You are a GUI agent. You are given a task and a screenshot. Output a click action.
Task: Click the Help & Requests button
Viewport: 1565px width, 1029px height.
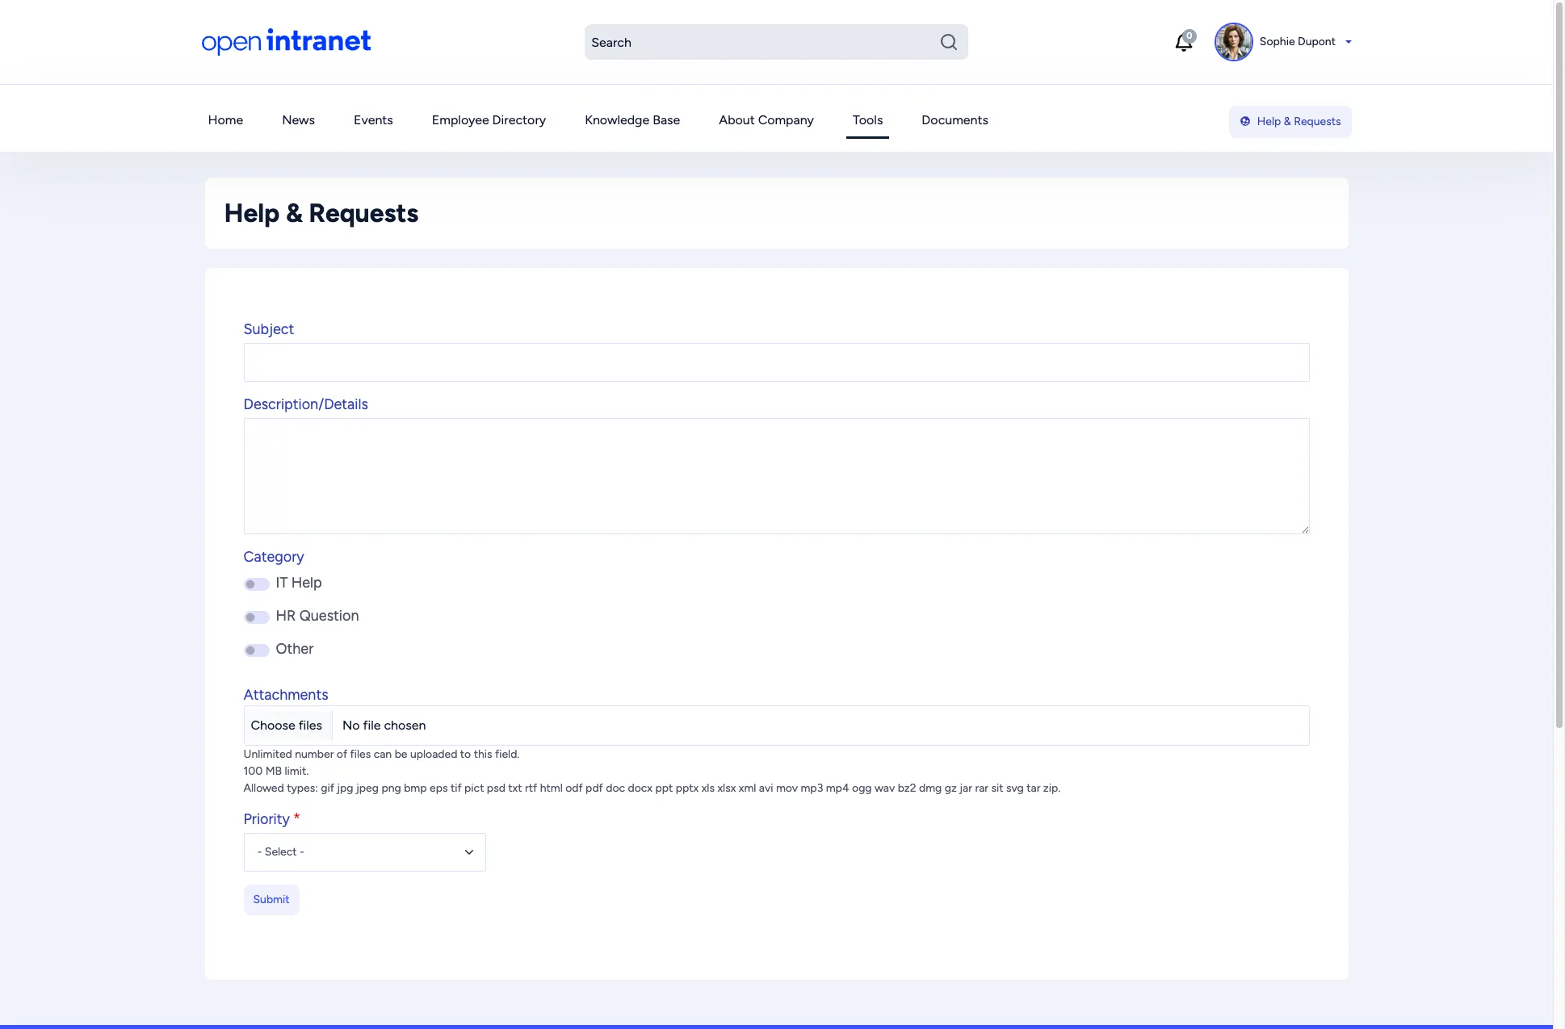(1290, 122)
